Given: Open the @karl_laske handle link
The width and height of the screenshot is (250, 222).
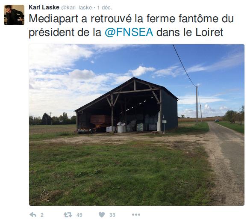Looking at the screenshot, I should click(76, 8).
